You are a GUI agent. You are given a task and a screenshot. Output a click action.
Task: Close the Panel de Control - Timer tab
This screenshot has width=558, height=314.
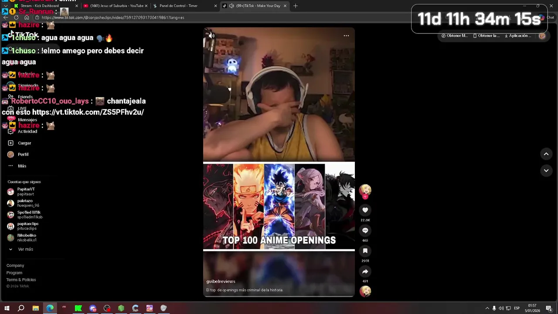coord(215,6)
